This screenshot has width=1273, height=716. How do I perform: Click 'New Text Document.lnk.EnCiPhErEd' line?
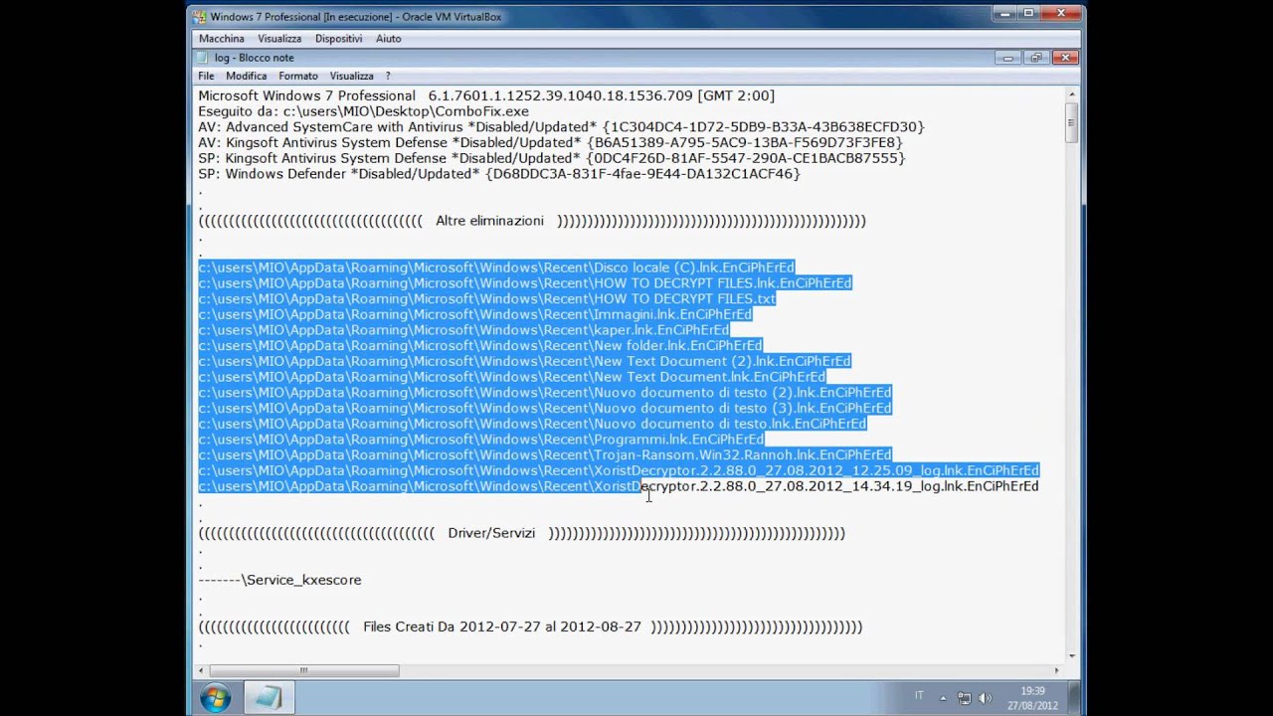(511, 377)
